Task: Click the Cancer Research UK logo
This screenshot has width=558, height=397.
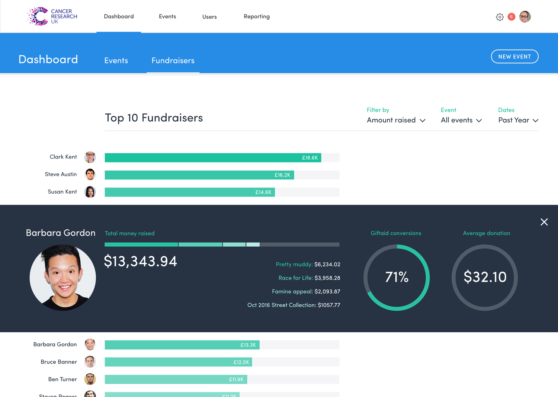Action: click(x=52, y=16)
